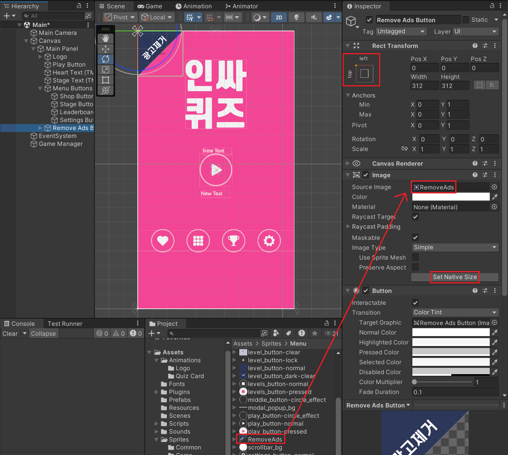Disable the Button component checkbox
508x455 pixels.
click(x=366, y=291)
